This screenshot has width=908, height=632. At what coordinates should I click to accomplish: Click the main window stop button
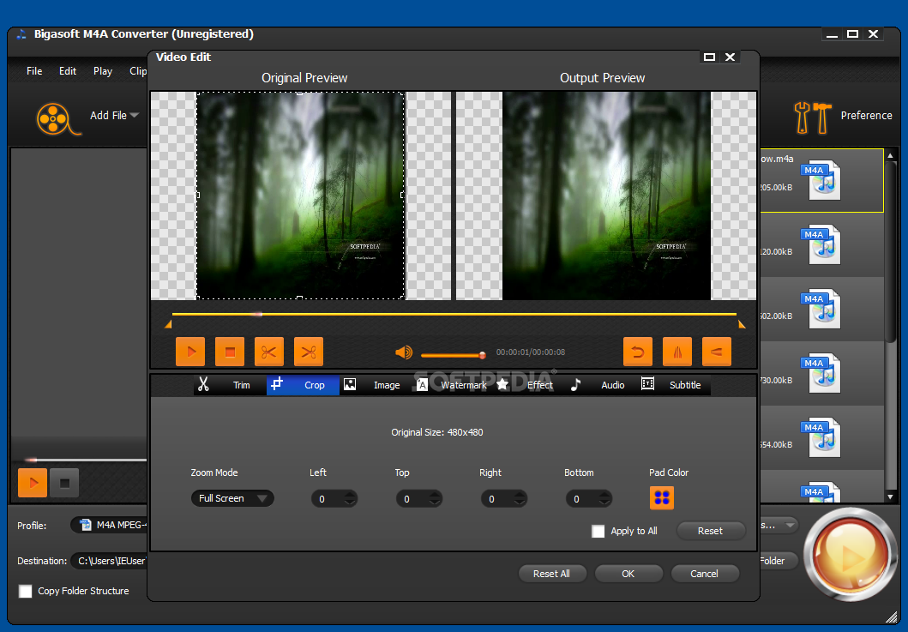64,483
